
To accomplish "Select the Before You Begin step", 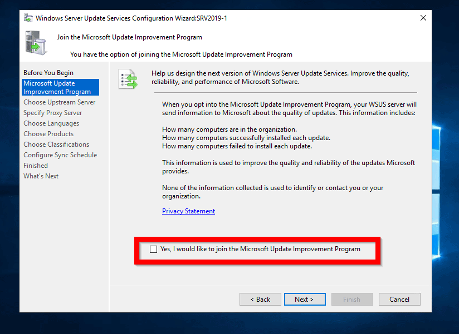I will (48, 72).
